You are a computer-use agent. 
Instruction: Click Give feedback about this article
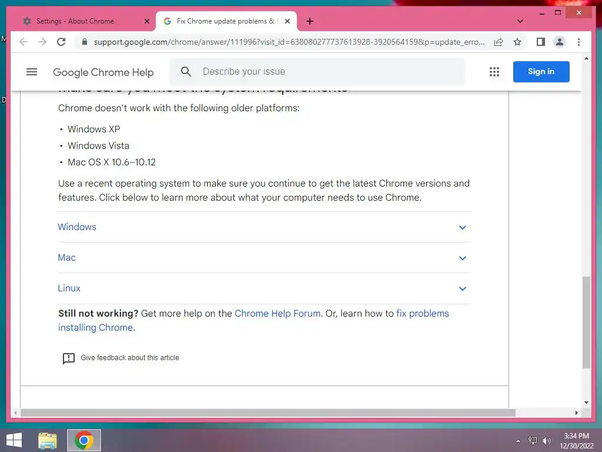click(x=130, y=358)
